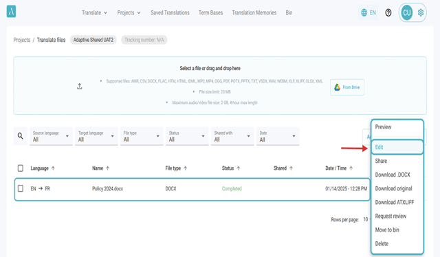This screenshot has height=257, width=440.
Task: Click the Completed status text
Action: click(232, 188)
